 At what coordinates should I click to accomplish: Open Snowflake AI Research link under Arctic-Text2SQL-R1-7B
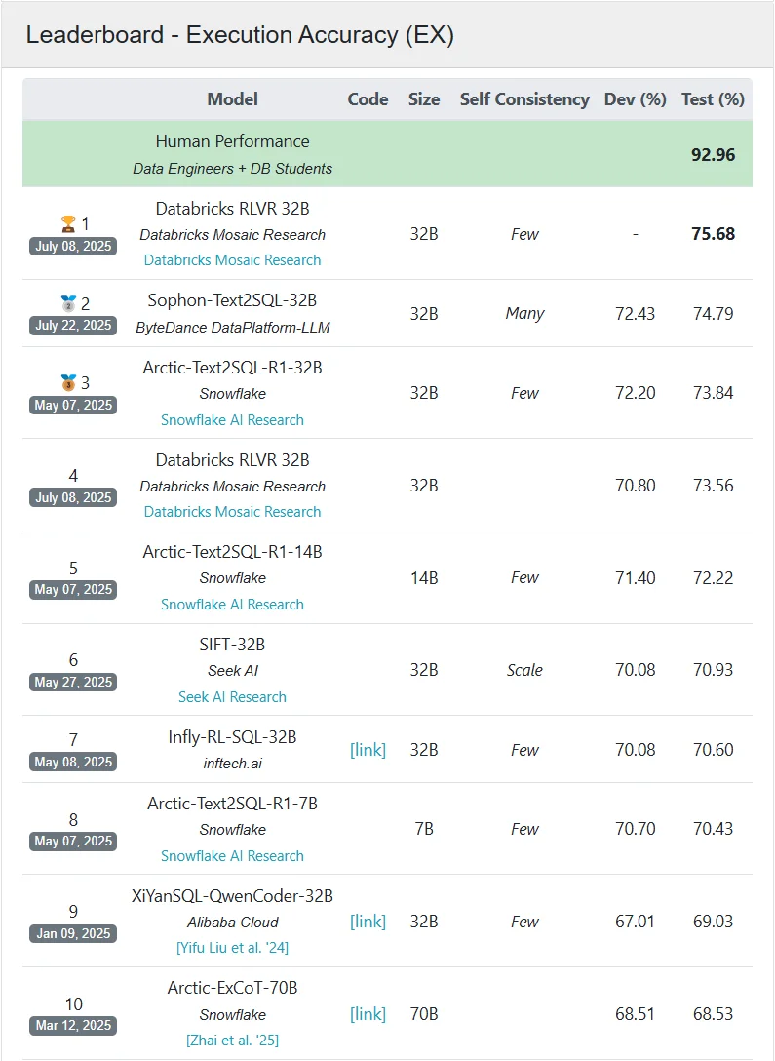tap(233, 855)
